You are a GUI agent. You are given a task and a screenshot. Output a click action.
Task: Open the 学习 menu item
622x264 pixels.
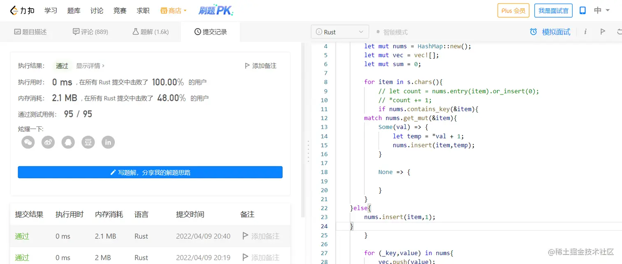51,11
